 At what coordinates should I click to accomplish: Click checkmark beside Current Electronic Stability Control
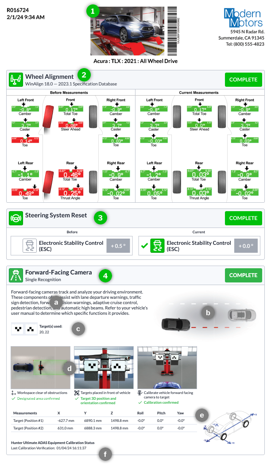click(144, 246)
